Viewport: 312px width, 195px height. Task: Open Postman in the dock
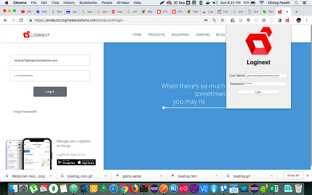click(x=164, y=188)
